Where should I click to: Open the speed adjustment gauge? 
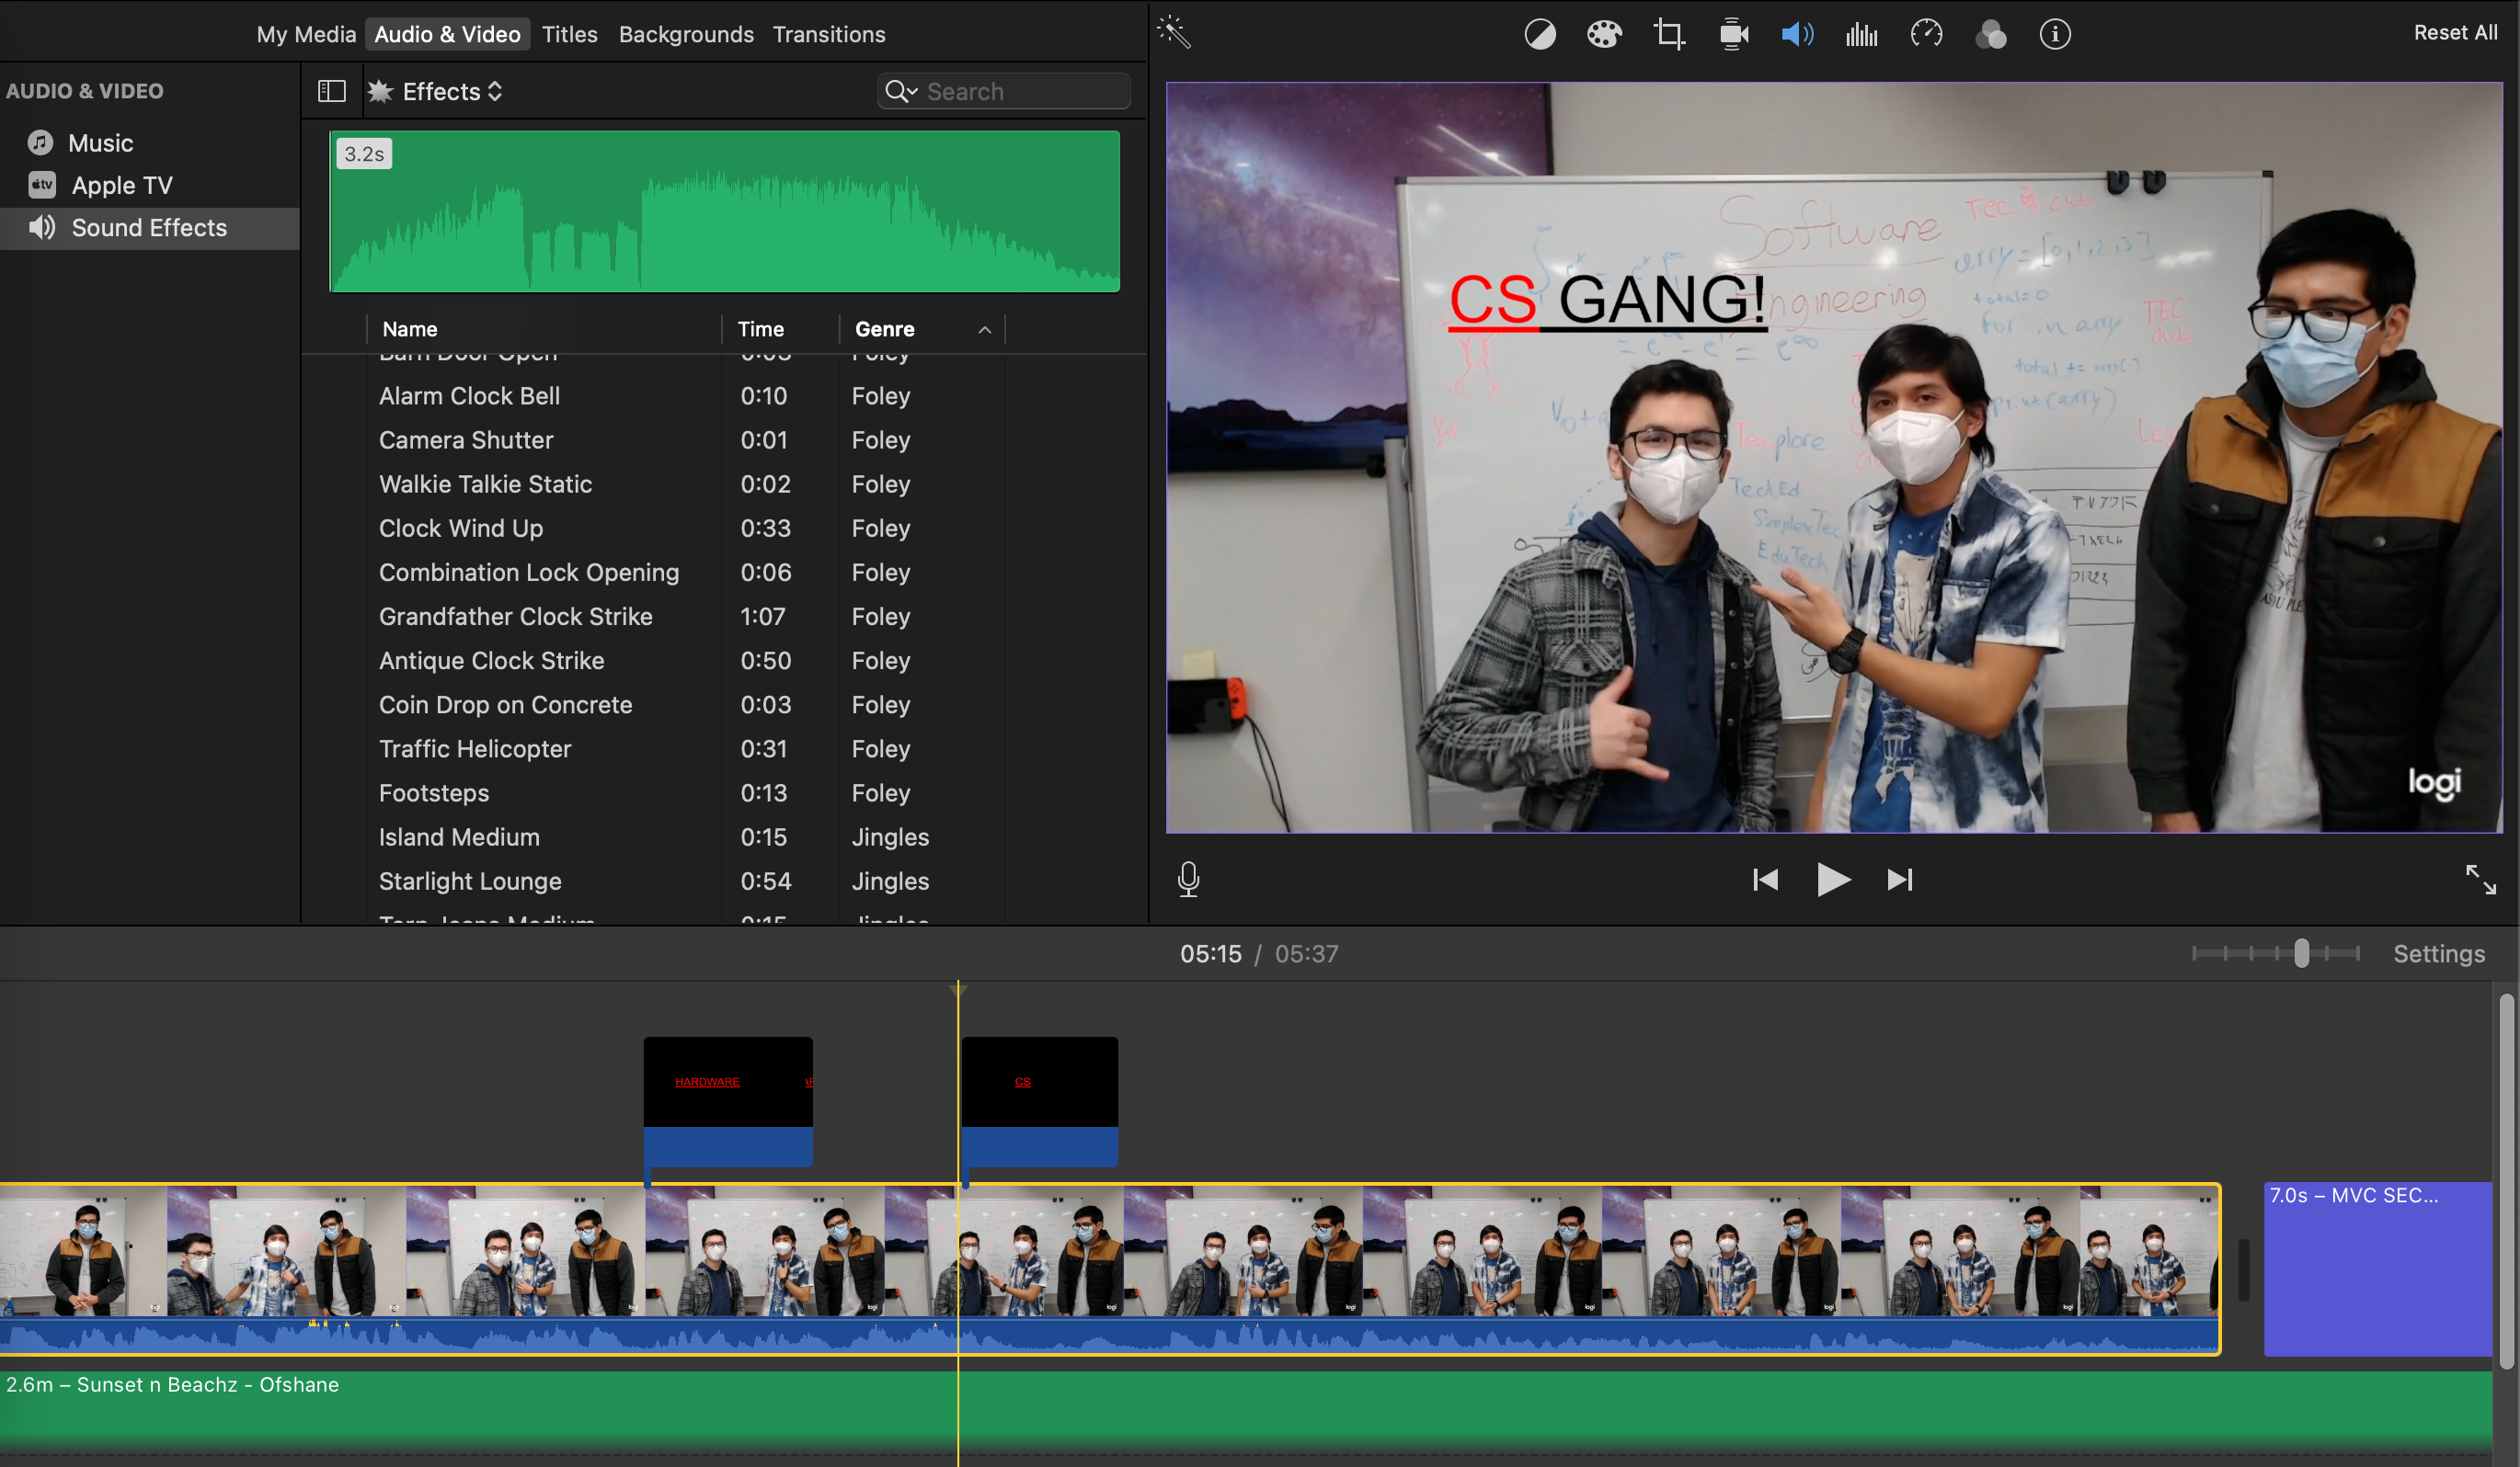click(1926, 35)
